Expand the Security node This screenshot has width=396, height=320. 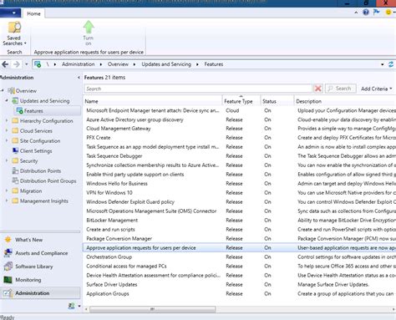click(7, 160)
